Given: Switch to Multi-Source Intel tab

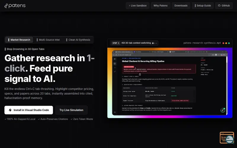Looking at the screenshot, I should point(48,40).
